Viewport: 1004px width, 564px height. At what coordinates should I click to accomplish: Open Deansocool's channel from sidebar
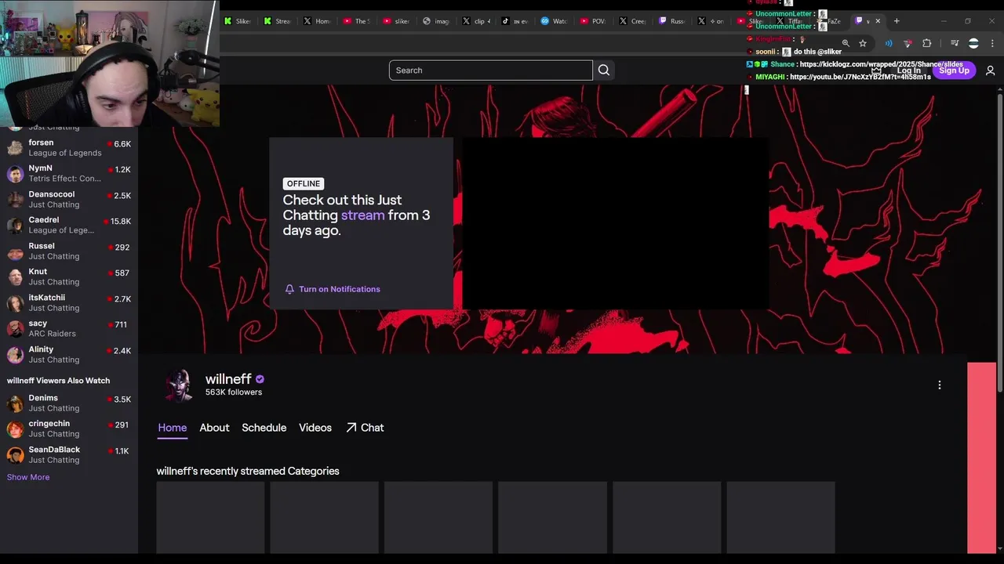pos(69,199)
